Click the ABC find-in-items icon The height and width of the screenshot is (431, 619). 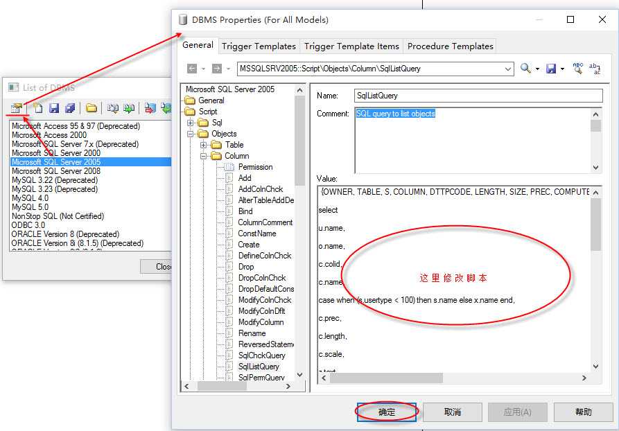click(x=578, y=68)
